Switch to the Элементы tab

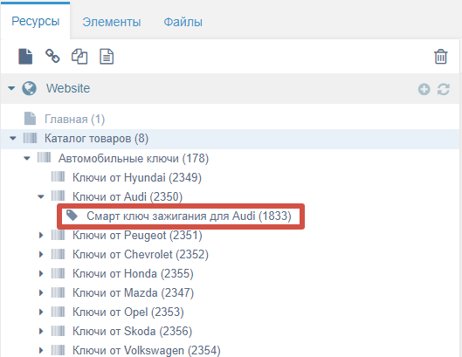pos(112,22)
